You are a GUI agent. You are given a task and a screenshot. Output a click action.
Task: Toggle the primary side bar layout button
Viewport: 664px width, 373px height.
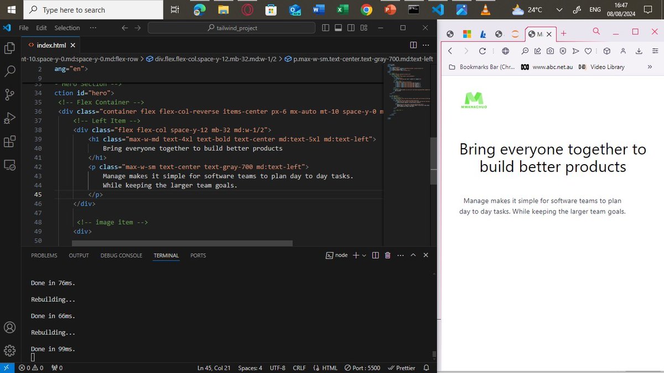coord(325,28)
